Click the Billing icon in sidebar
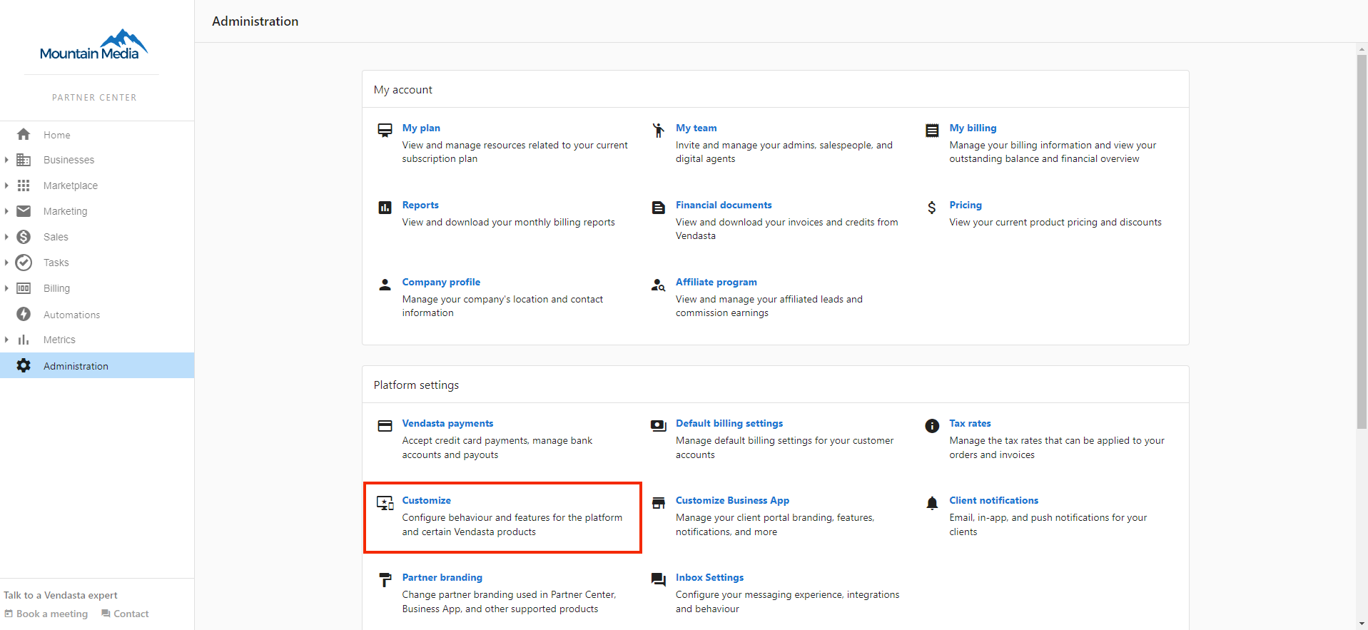1368x630 pixels. (24, 288)
